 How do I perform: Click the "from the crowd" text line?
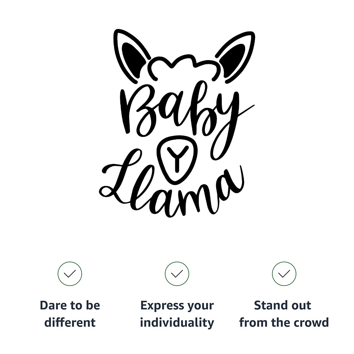click(284, 323)
